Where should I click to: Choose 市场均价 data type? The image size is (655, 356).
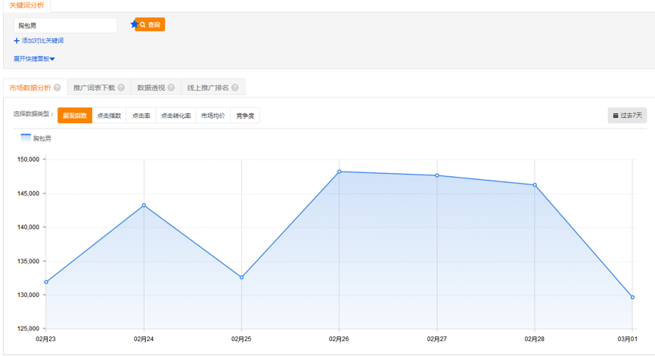coord(213,116)
